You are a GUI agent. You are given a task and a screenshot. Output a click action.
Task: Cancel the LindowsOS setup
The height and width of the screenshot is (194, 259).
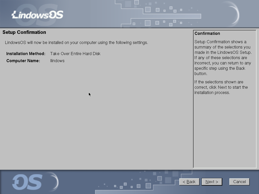[239, 182]
